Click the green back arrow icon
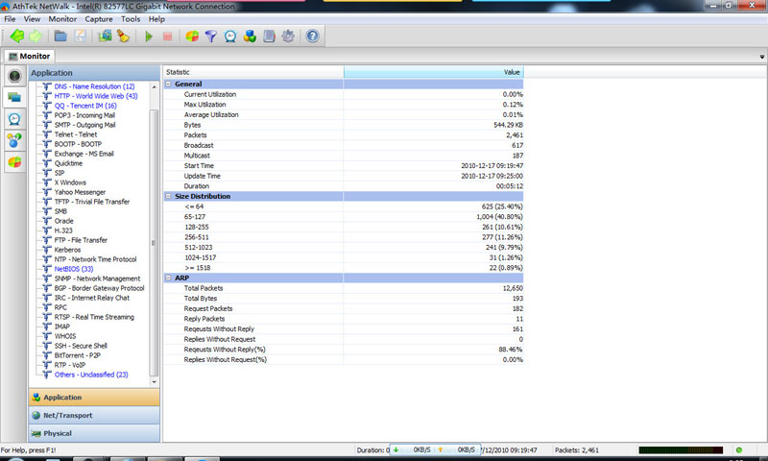768x461 pixels. (x=16, y=36)
